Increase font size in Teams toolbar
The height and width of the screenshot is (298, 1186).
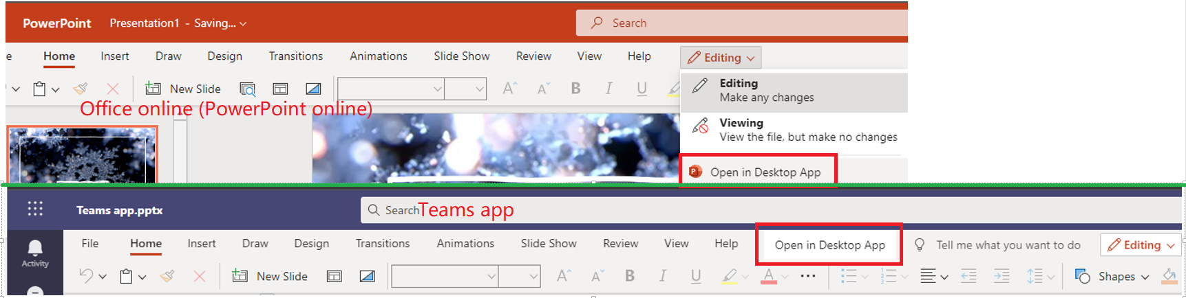pos(564,275)
